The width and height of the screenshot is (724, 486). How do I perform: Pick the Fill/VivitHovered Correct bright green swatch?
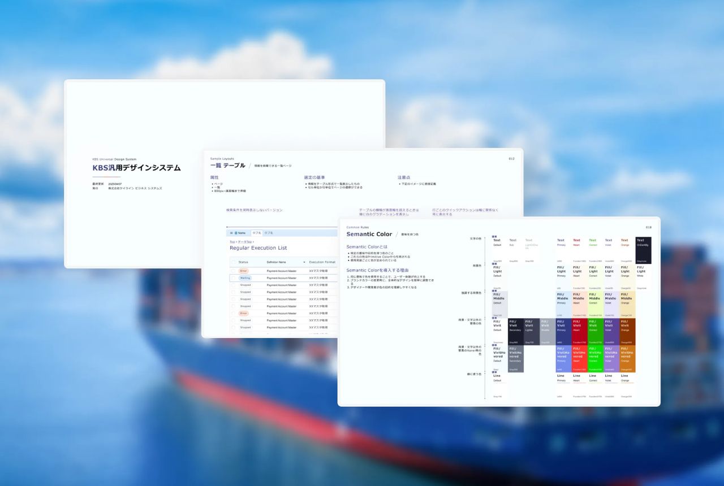[x=596, y=359]
